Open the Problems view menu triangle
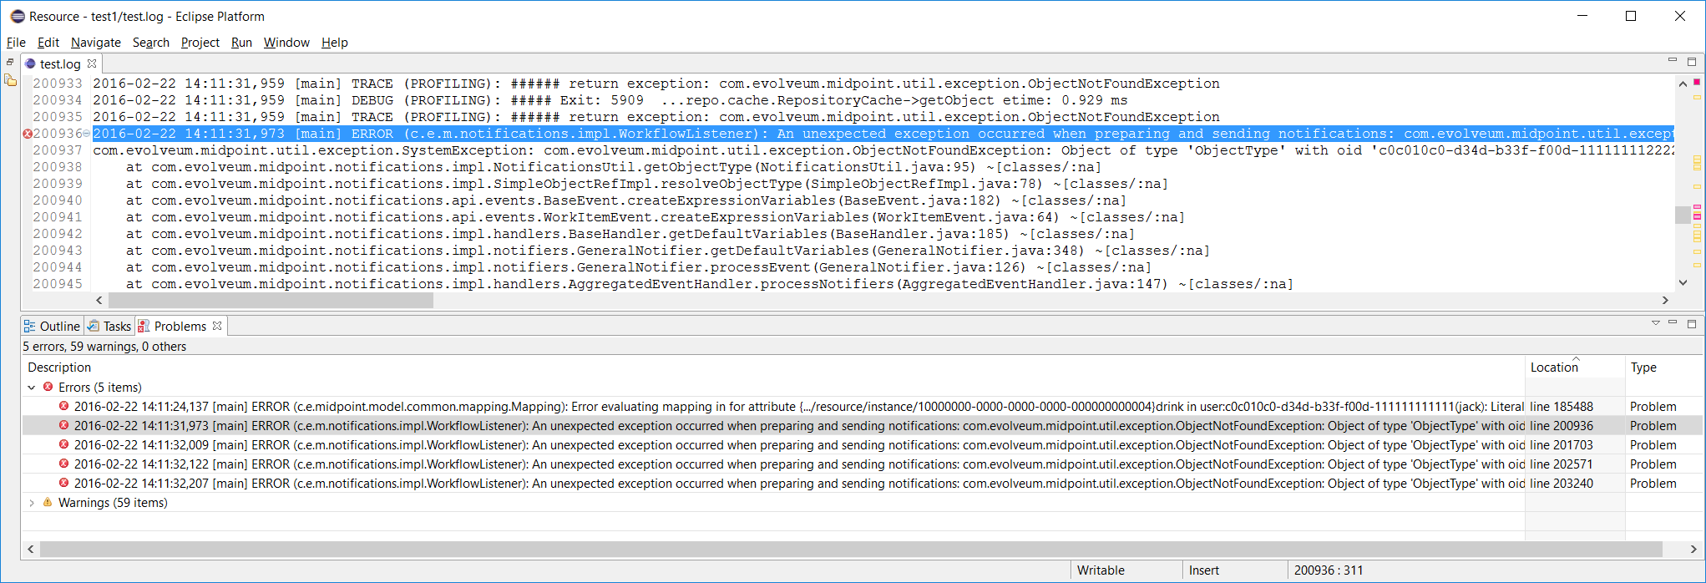The width and height of the screenshot is (1706, 583). pos(1655,323)
